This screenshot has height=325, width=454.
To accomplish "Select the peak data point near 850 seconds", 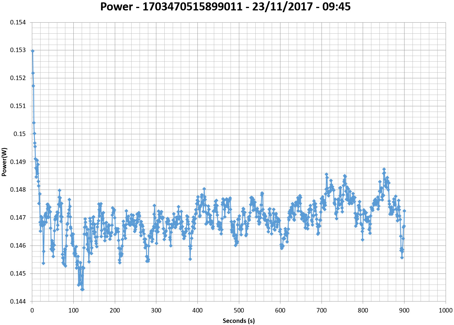I will click(x=384, y=169).
